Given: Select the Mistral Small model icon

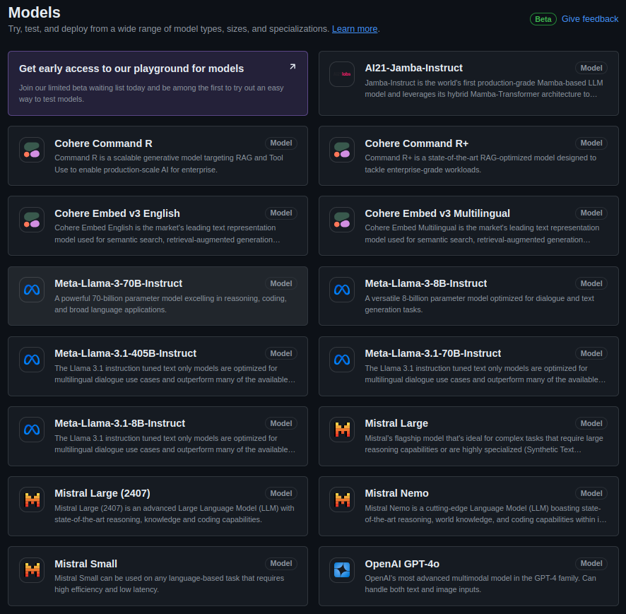Looking at the screenshot, I should tap(32, 569).
